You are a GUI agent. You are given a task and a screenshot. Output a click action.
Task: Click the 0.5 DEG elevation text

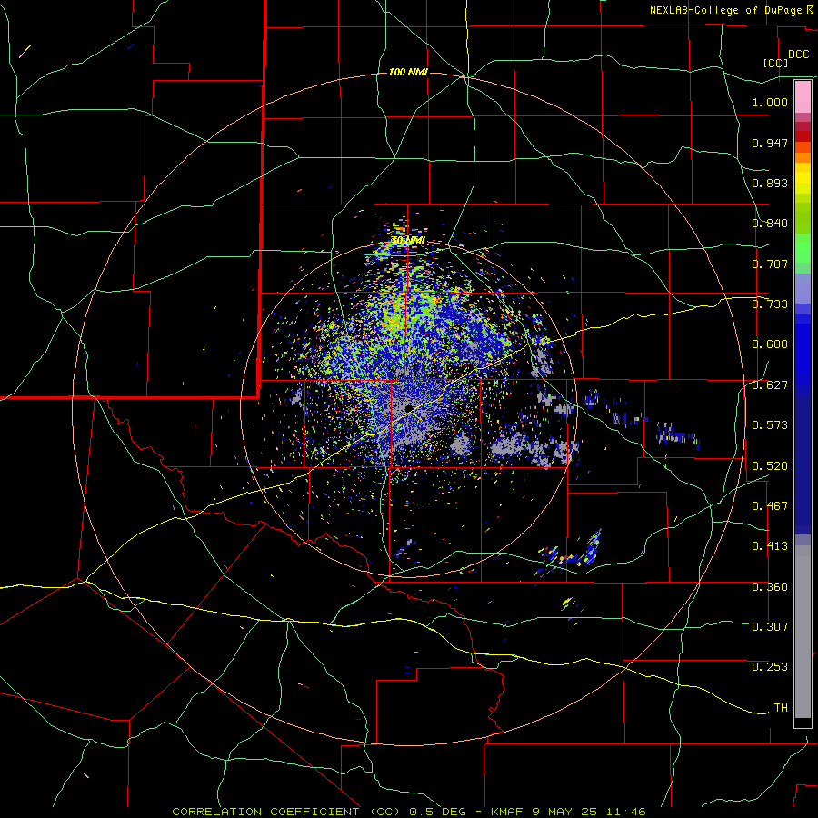pyautogui.click(x=440, y=812)
